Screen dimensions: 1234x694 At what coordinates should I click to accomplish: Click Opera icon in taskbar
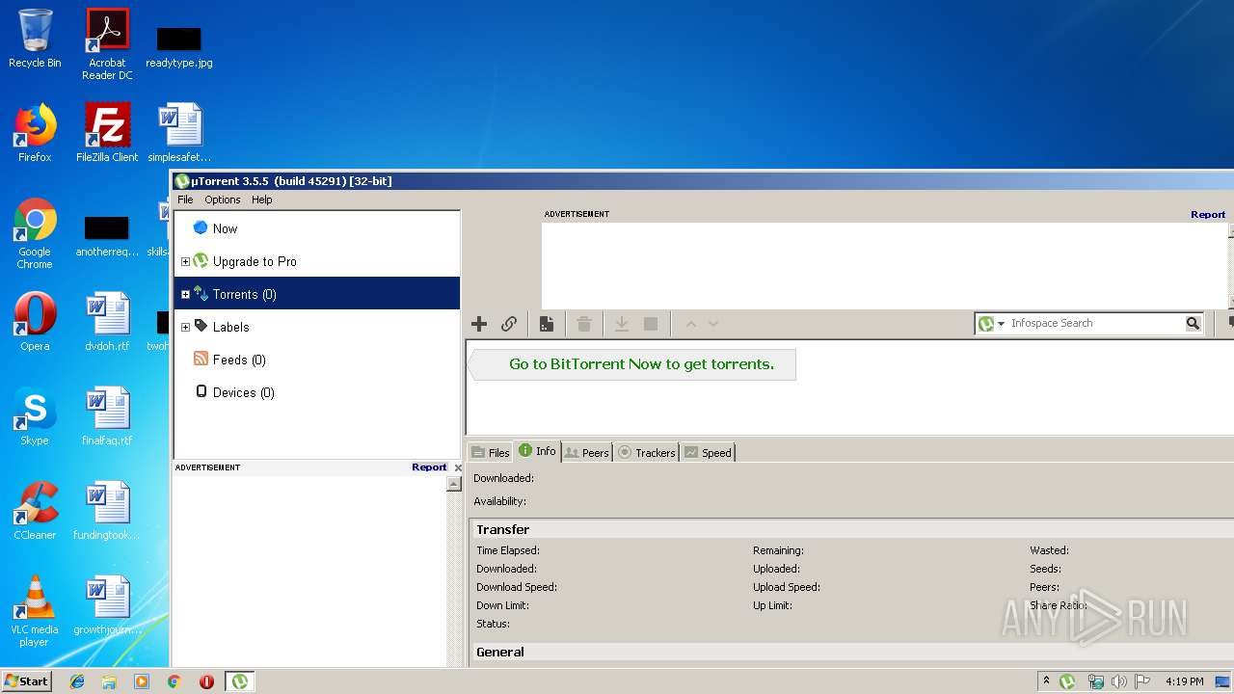206,681
